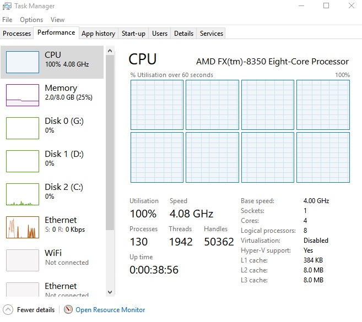Select the active Ethernet adapter graph
This screenshot has height=322, width=362.
(22, 227)
